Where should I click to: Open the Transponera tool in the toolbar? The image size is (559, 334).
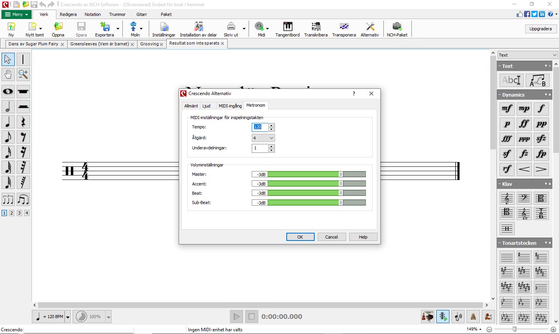coord(344,29)
